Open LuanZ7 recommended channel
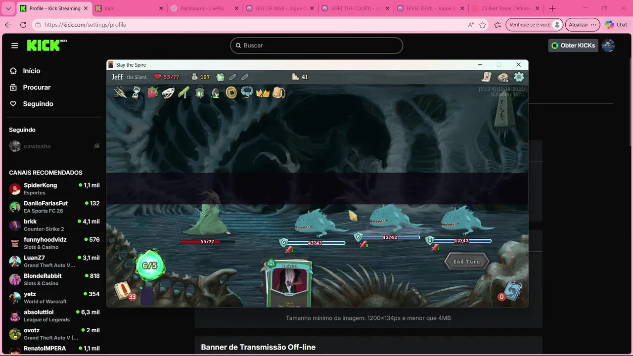This screenshot has width=633, height=356. [54, 261]
